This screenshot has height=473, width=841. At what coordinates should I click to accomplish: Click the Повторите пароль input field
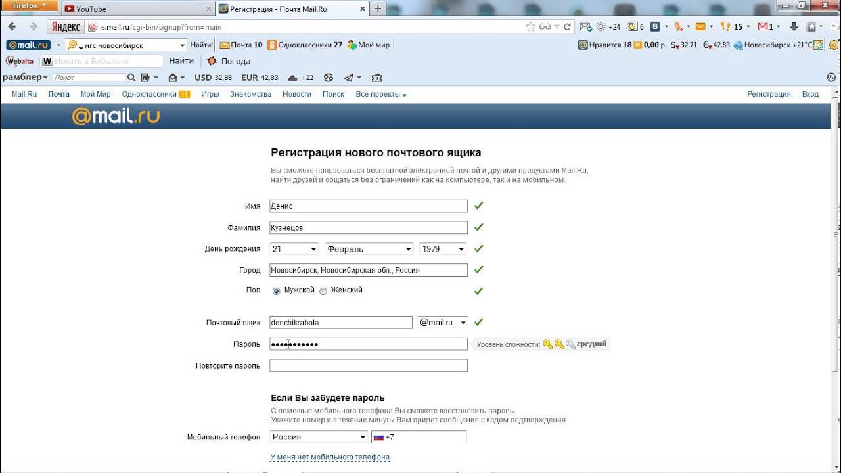(369, 366)
